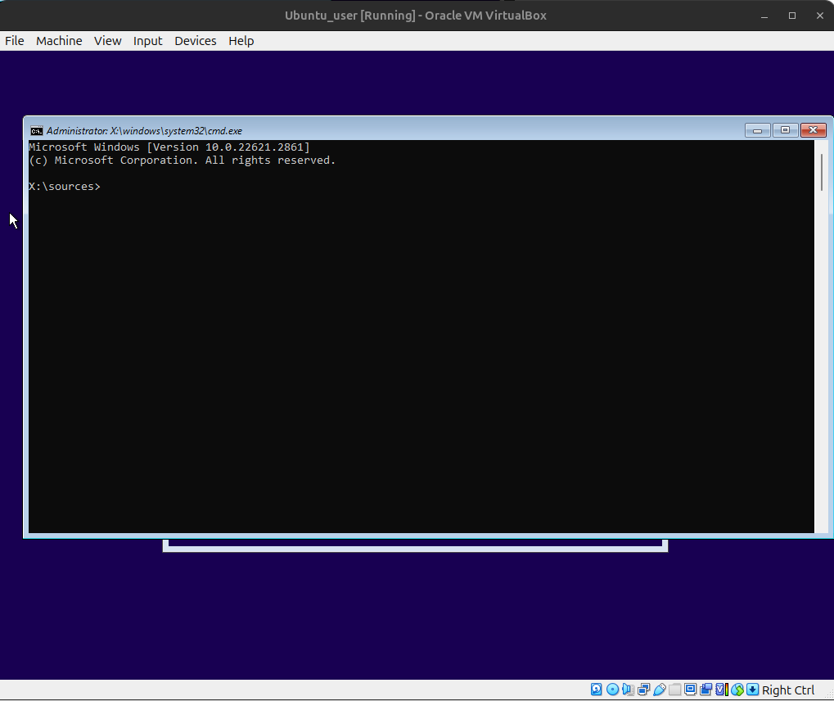Open the Machine menu
This screenshot has height=701, width=834.
(59, 41)
